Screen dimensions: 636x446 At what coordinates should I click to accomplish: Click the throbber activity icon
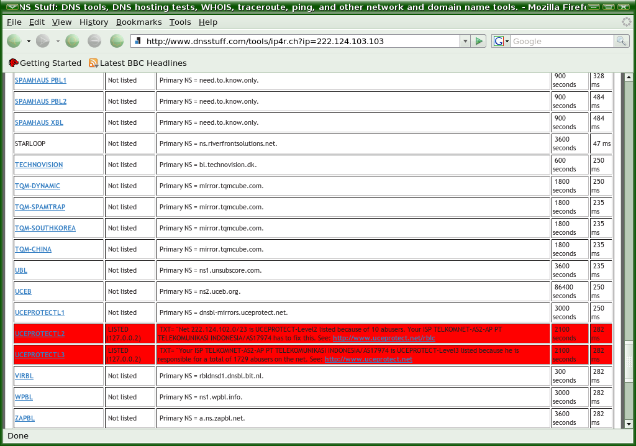[x=627, y=22]
